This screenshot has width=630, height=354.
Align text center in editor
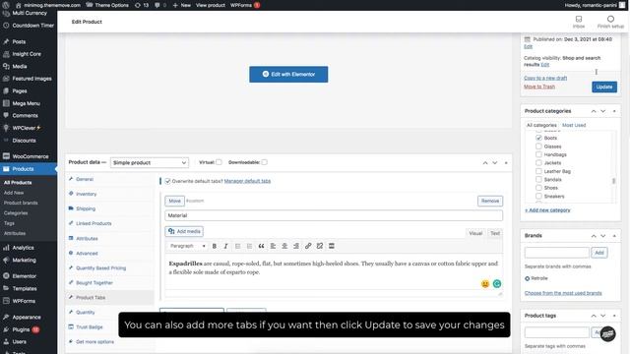coord(284,246)
